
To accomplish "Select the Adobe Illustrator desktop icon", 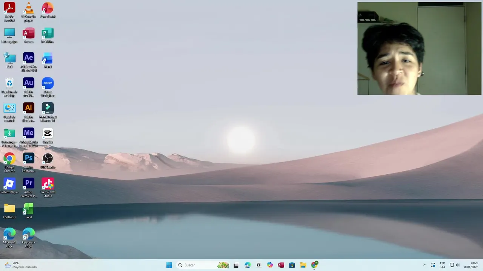I will point(29,112).
